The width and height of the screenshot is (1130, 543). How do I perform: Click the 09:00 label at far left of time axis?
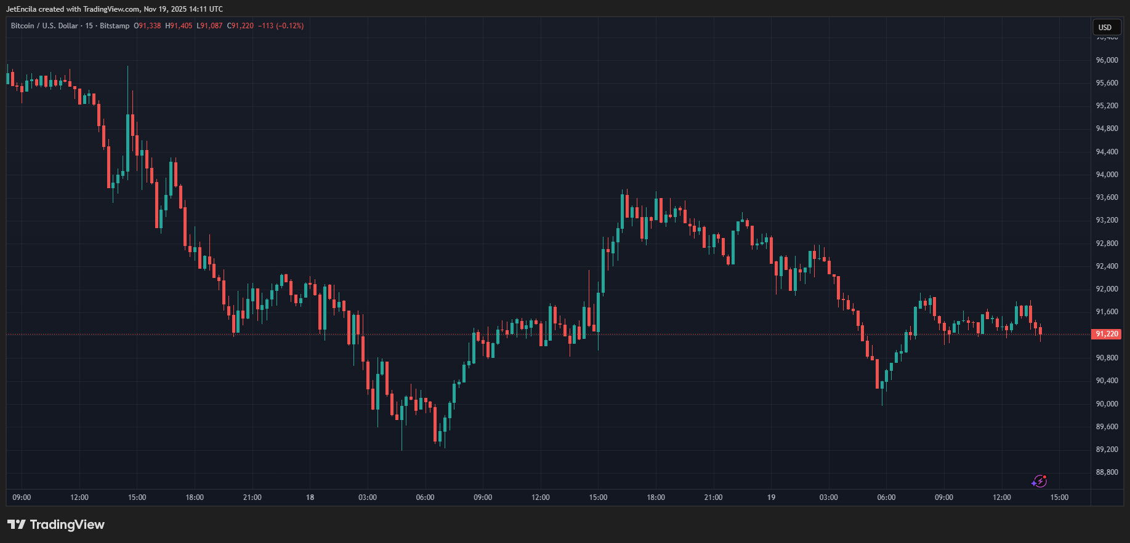22,497
